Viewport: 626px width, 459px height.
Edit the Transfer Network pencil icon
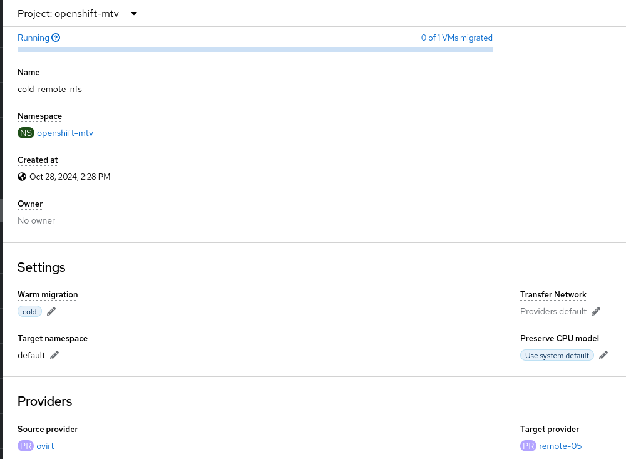pyautogui.click(x=596, y=311)
